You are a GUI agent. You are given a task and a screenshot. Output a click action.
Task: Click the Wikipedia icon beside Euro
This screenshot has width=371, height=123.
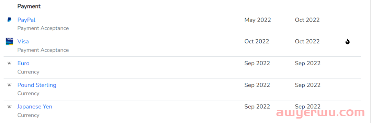[10, 63]
